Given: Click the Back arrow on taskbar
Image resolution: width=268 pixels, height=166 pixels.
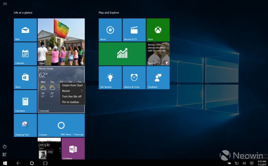Looking at the screenshot, I should point(18,163).
